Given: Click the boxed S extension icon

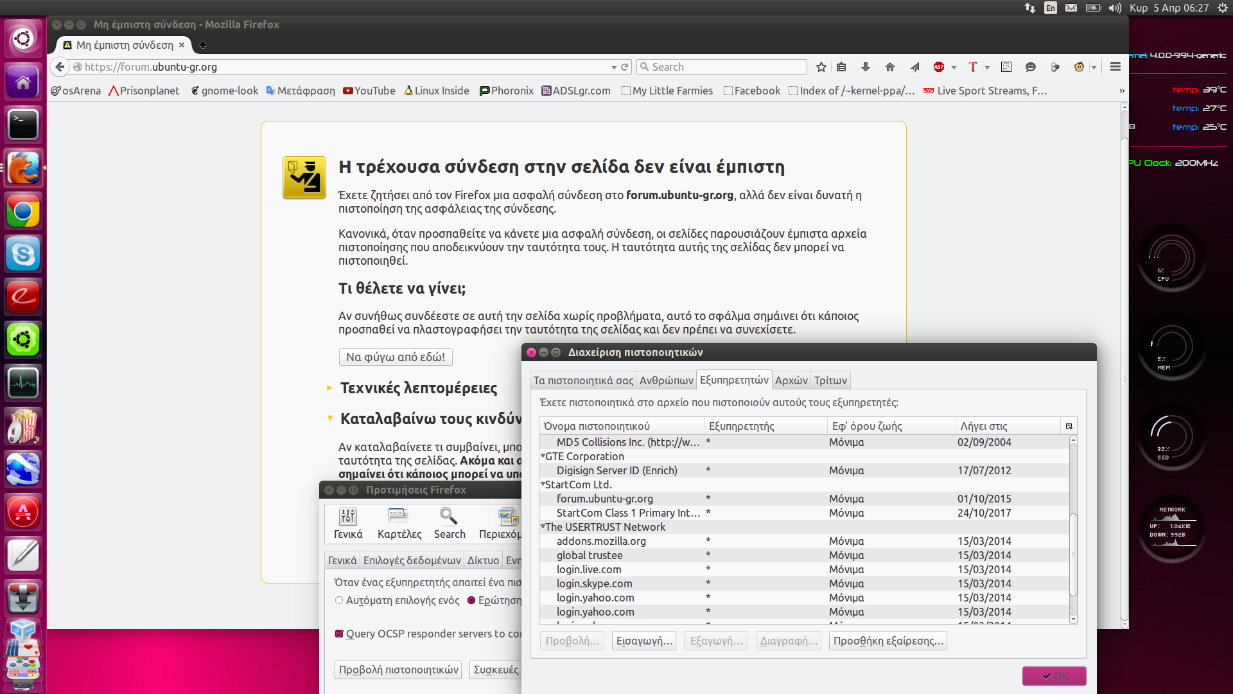Looking at the screenshot, I should pos(1006,67).
